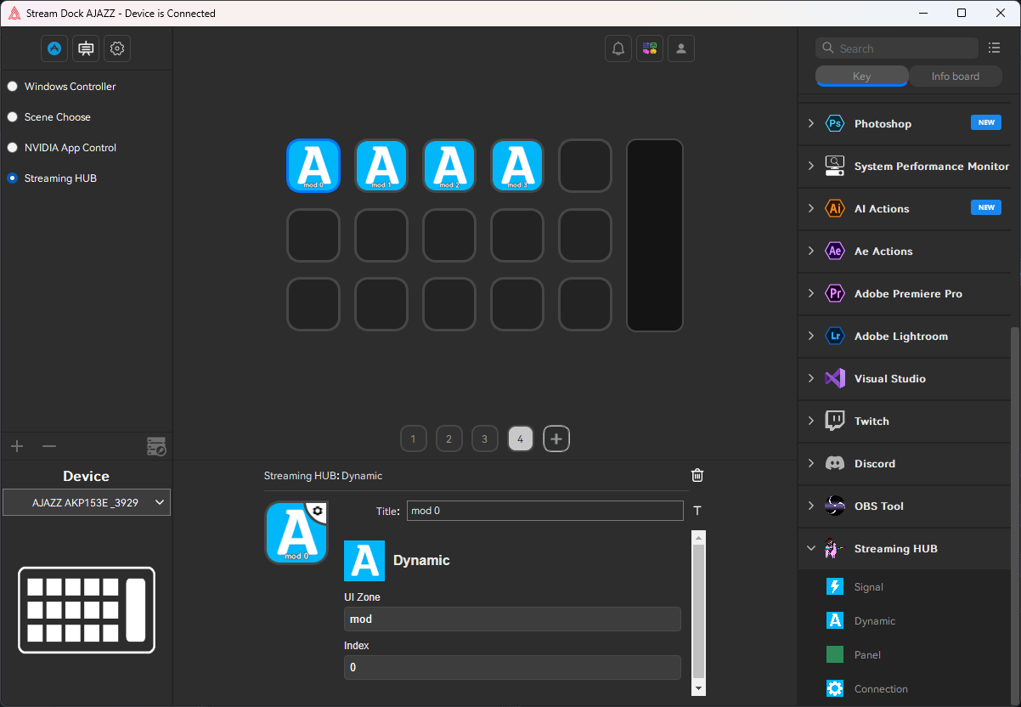The height and width of the screenshot is (707, 1021).
Task: Select the Scene Choose profile radio
Action: 12,117
